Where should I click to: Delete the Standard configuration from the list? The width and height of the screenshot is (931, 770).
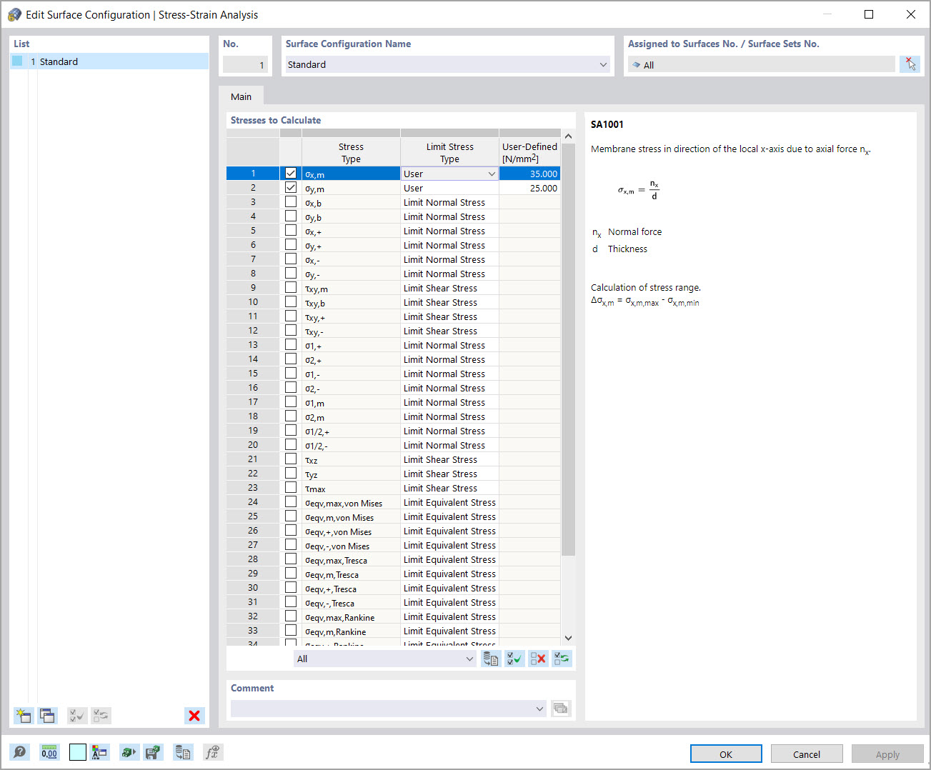(194, 715)
